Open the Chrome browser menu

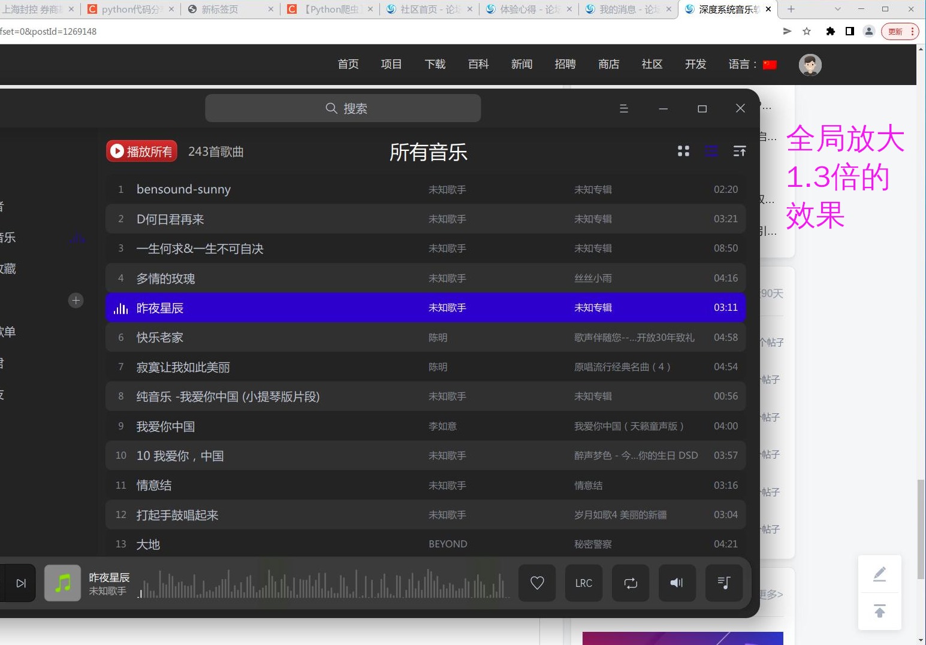912,31
